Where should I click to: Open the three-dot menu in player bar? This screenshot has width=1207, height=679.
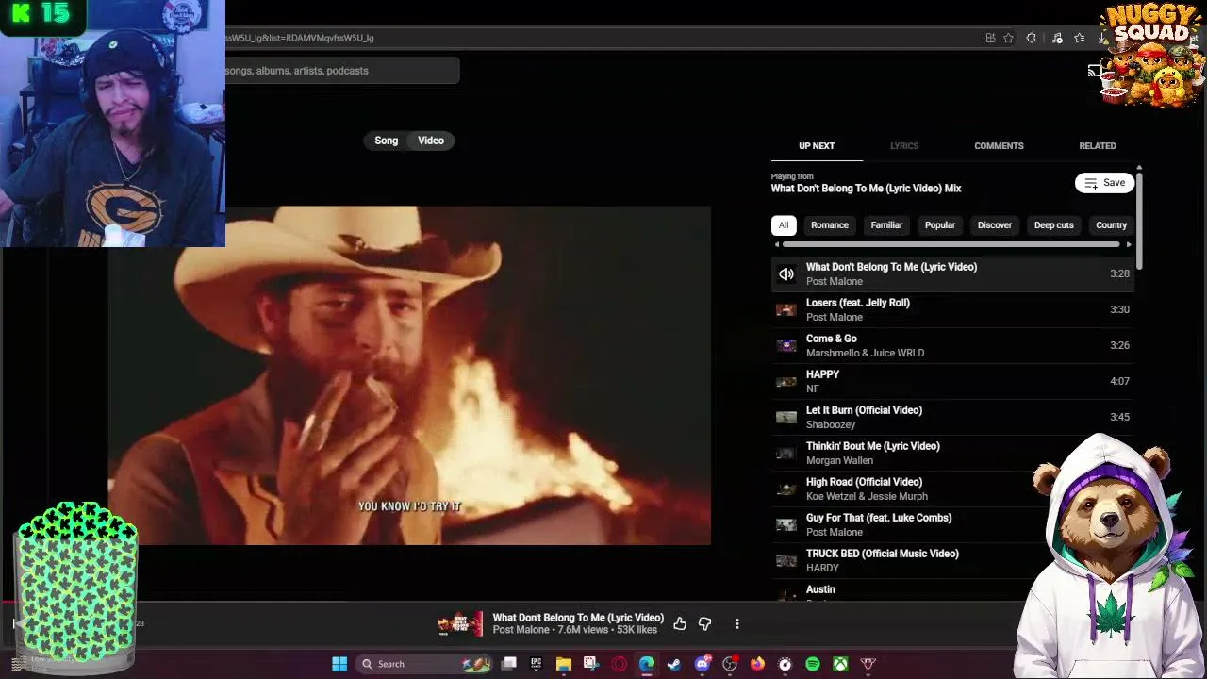pos(737,623)
